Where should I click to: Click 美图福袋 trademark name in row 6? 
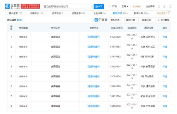pyautogui.click(x=56, y=86)
